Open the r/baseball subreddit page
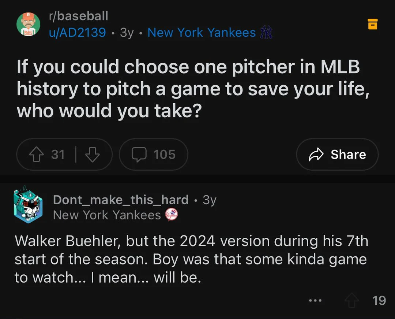The height and width of the screenshot is (319, 395). click(x=79, y=16)
